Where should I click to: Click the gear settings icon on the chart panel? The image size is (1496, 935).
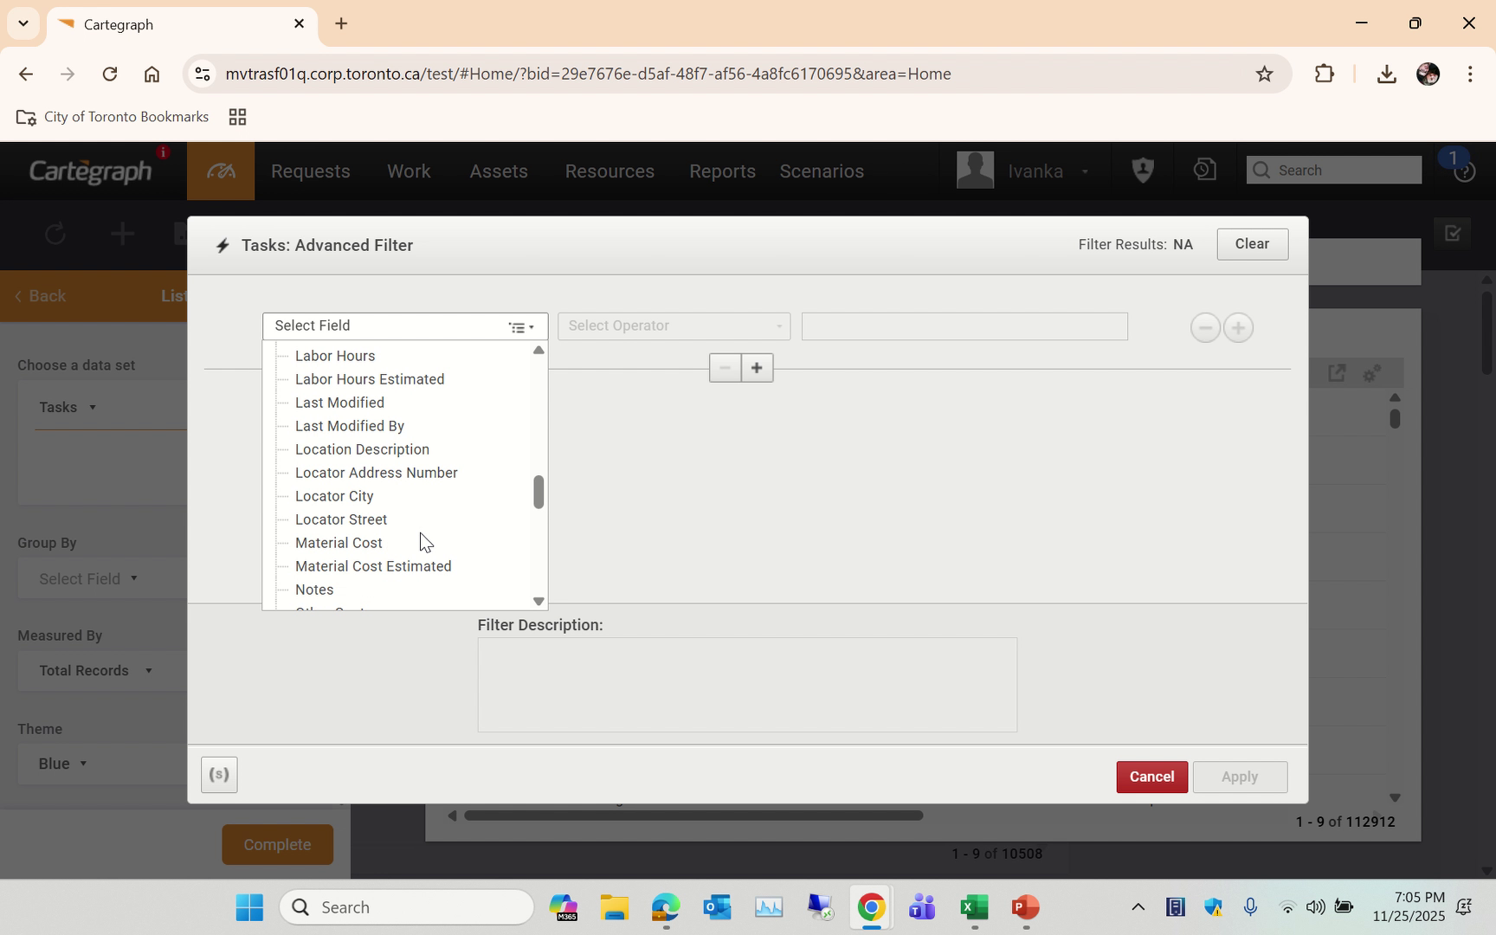1370,373
